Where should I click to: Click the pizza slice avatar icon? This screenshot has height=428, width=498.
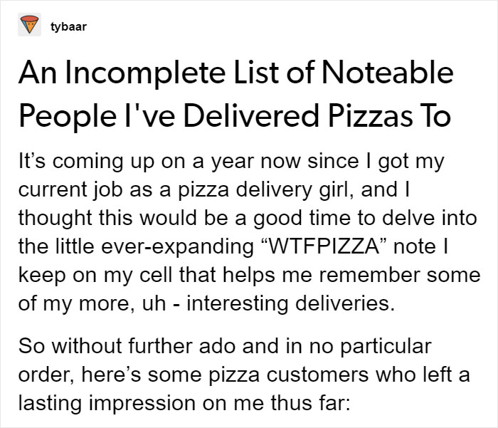pyautogui.click(x=29, y=24)
